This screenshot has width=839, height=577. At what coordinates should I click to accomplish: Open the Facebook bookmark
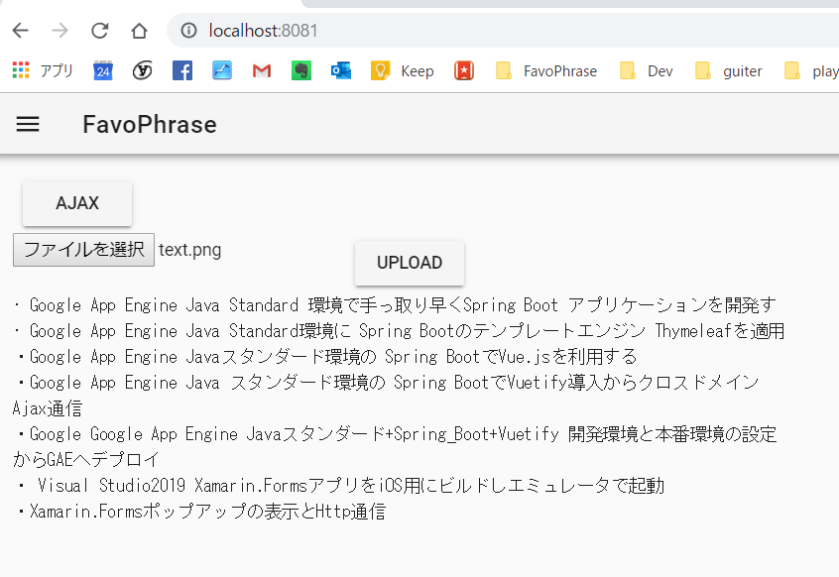(x=182, y=70)
